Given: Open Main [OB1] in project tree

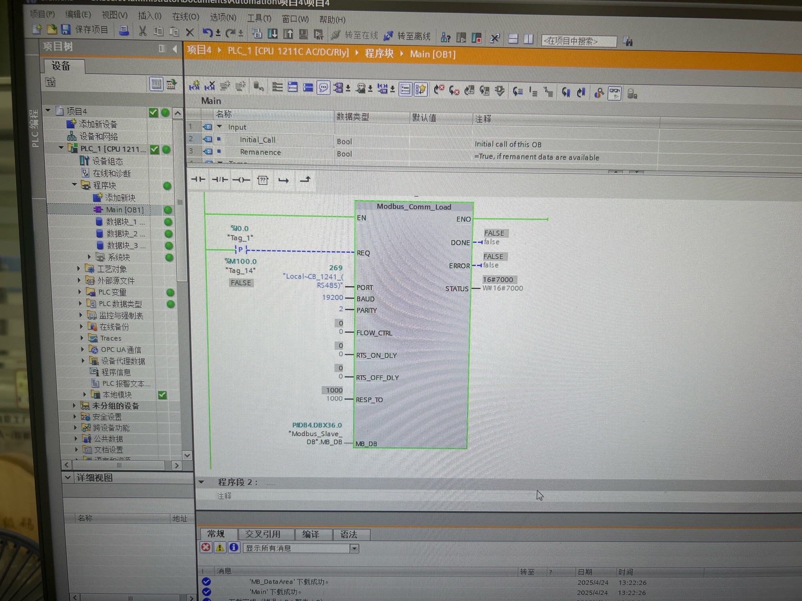Looking at the screenshot, I should [x=124, y=210].
